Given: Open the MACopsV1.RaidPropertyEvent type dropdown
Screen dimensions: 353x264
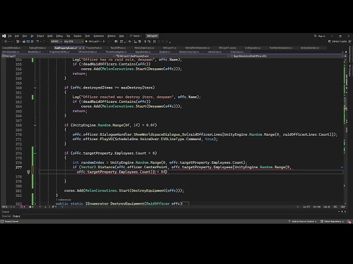Looking at the screenshot, I should coord(173,56).
